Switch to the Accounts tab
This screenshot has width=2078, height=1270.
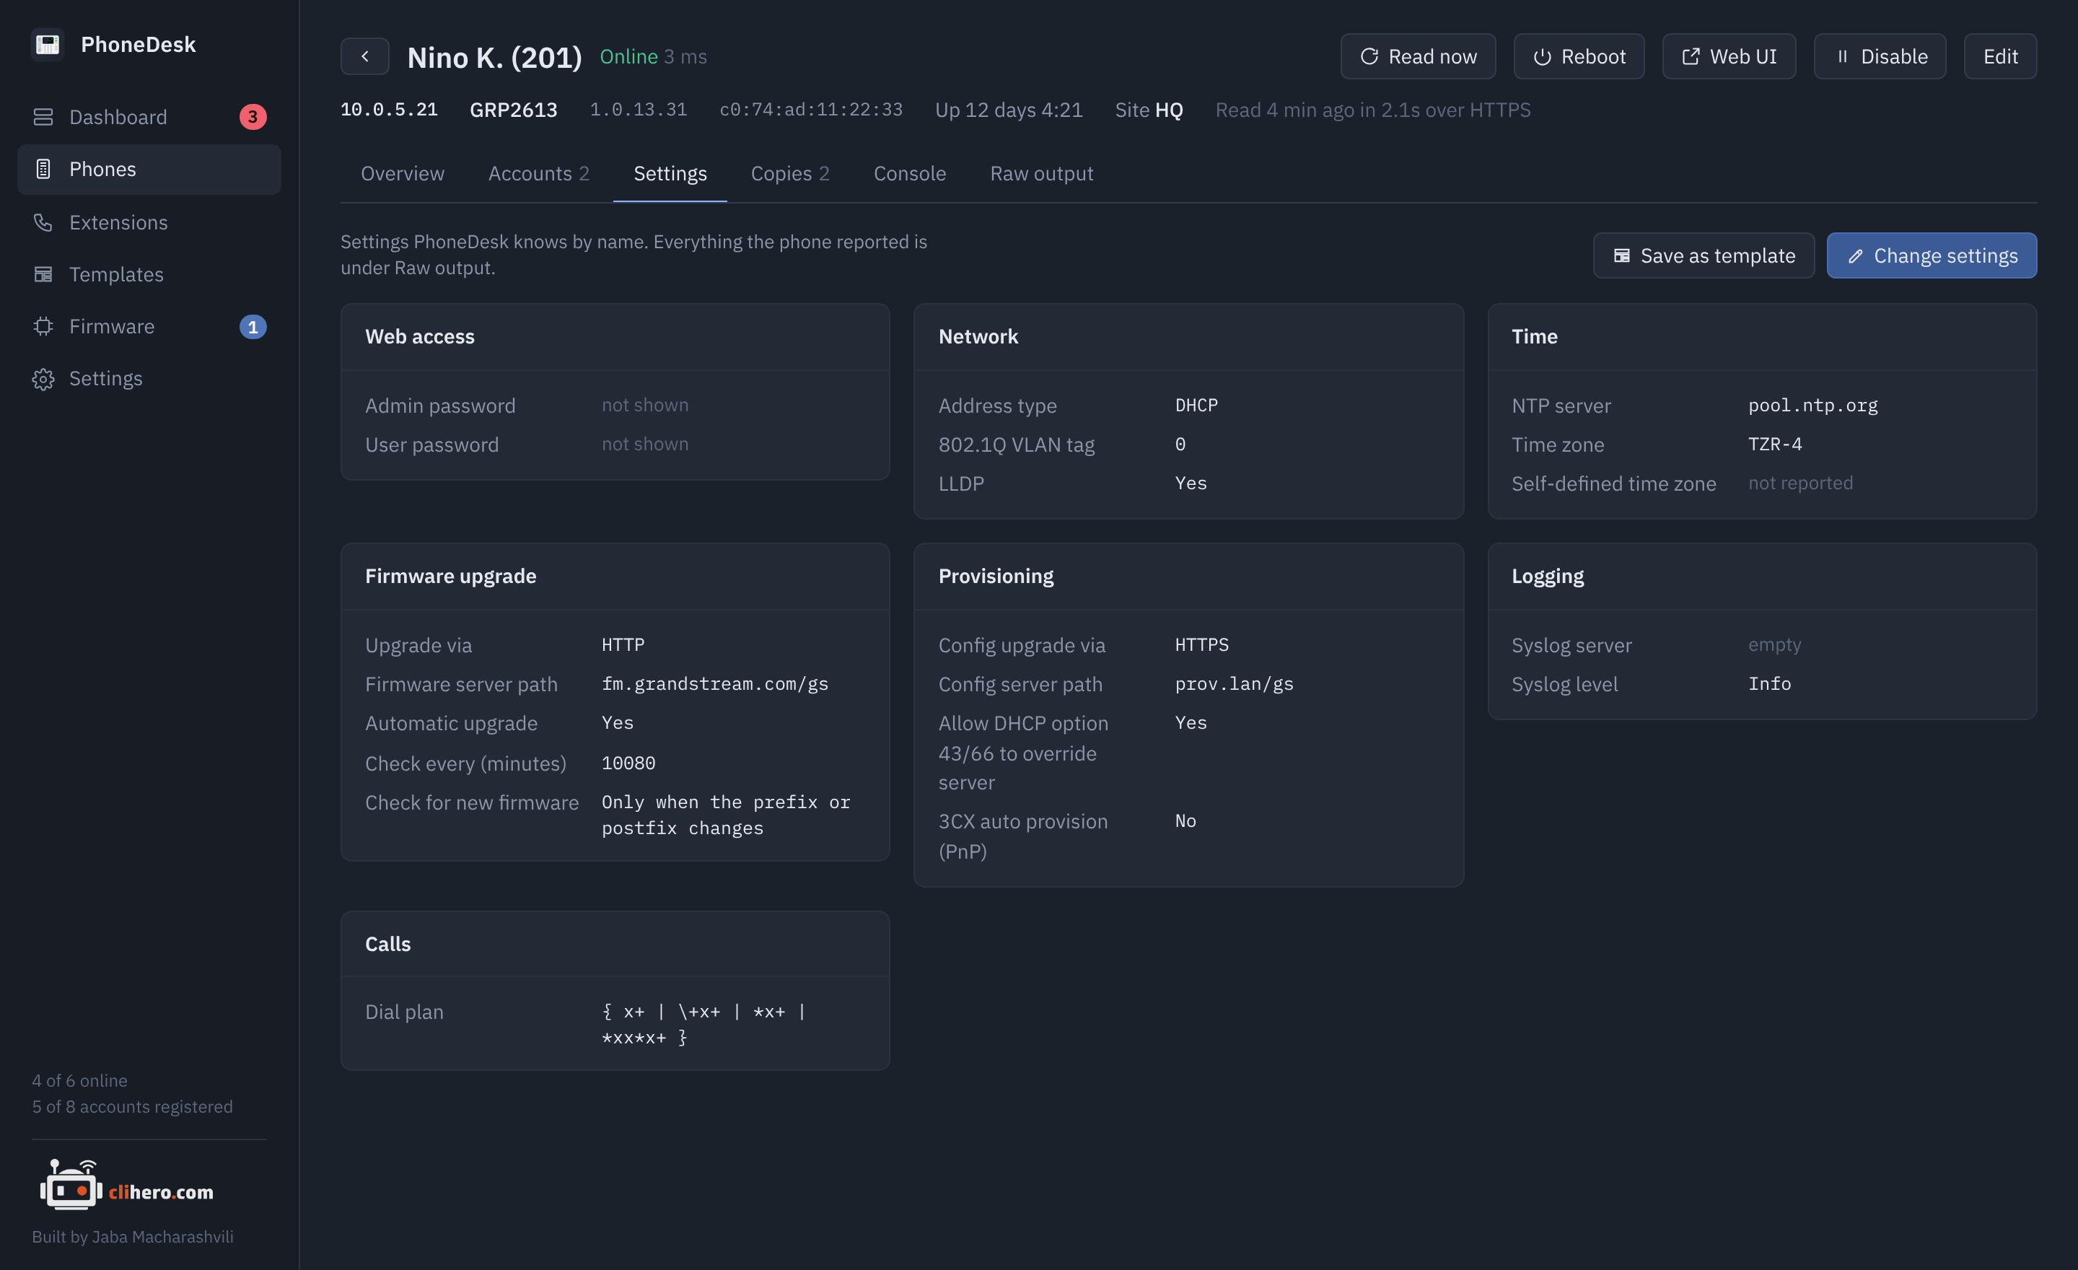(538, 173)
